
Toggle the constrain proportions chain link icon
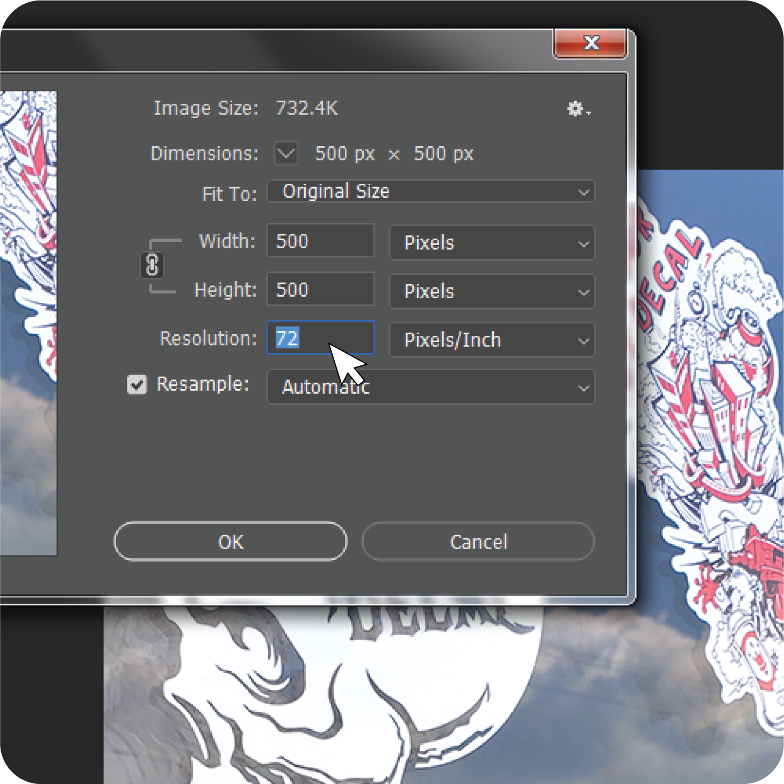click(x=152, y=265)
